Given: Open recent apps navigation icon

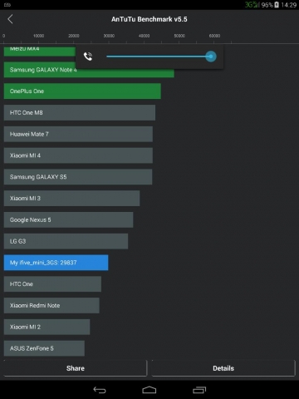Looking at the screenshot, I should tap(199, 390).
